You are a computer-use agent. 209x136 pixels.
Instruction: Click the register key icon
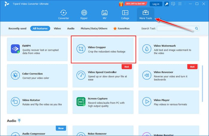[166, 4]
